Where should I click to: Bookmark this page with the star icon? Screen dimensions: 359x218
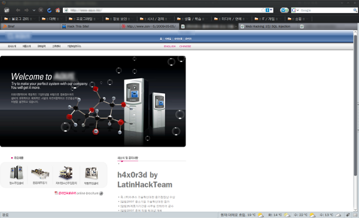263,10
